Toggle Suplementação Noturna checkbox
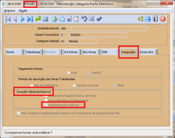 [46, 105]
